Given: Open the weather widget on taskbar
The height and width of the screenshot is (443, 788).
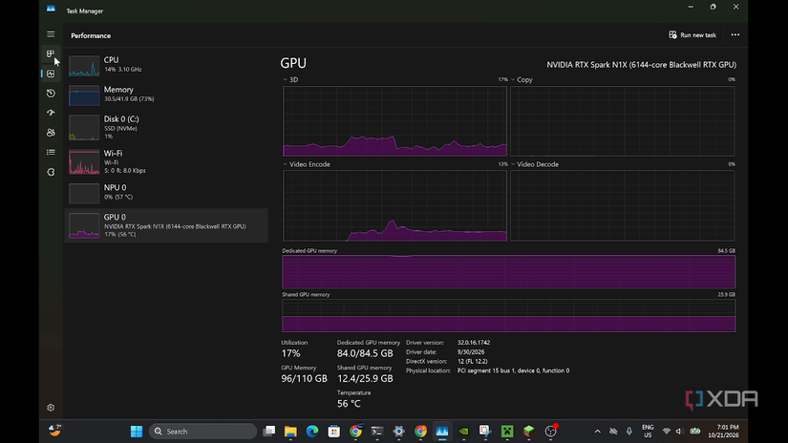Looking at the screenshot, I should [54, 431].
